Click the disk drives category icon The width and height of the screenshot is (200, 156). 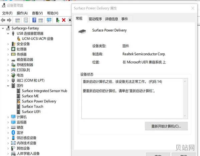[13, 60]
